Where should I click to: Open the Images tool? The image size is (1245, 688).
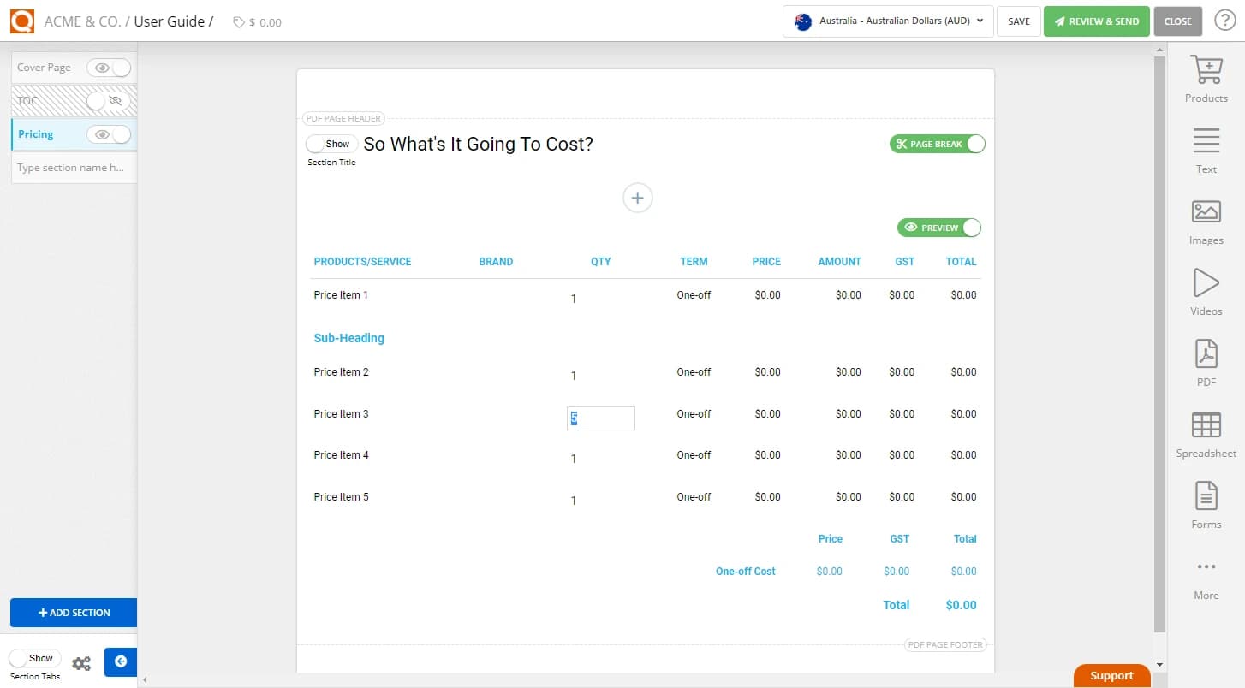1206,220
